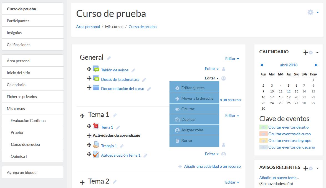The image size is (326, 188).
Task: Open the Documentación del curso folder icon
Action: 96,88
